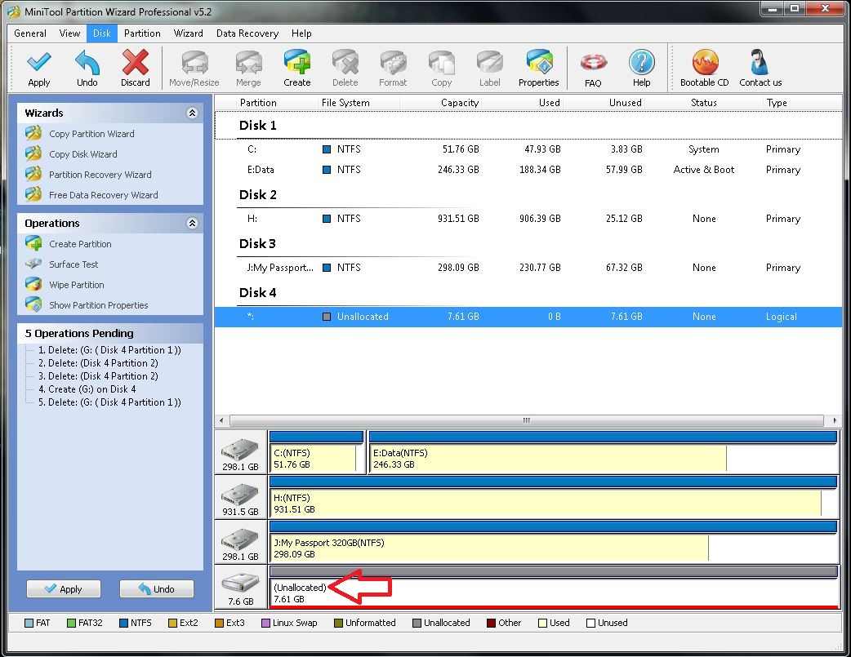The image size is (851, 657).
Task: Click the Disk 4 heading
Action: point(258,292)
